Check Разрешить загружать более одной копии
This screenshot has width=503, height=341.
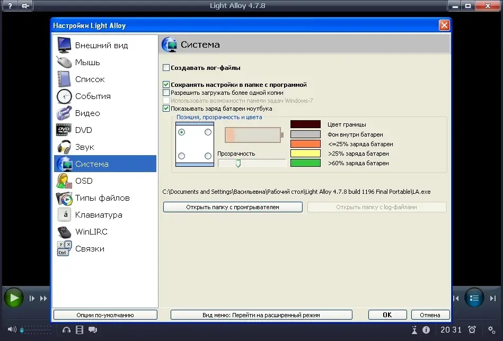(166, 93)
